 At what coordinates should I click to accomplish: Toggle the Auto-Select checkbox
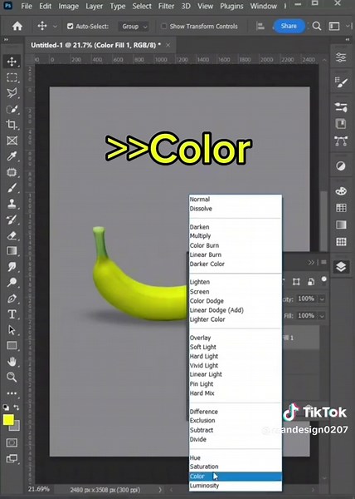(71, 26)
